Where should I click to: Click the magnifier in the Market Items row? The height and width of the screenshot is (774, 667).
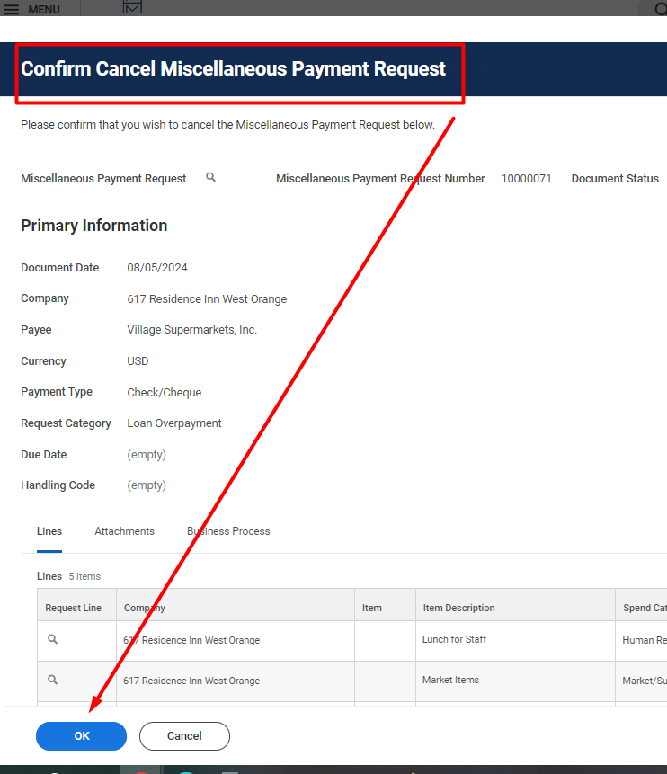[52, 680]
